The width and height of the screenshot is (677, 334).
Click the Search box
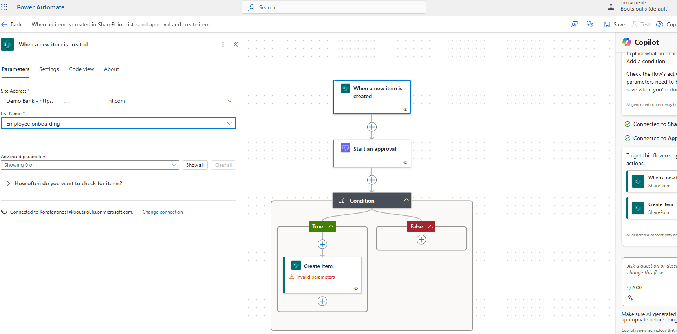click(334, 7)
